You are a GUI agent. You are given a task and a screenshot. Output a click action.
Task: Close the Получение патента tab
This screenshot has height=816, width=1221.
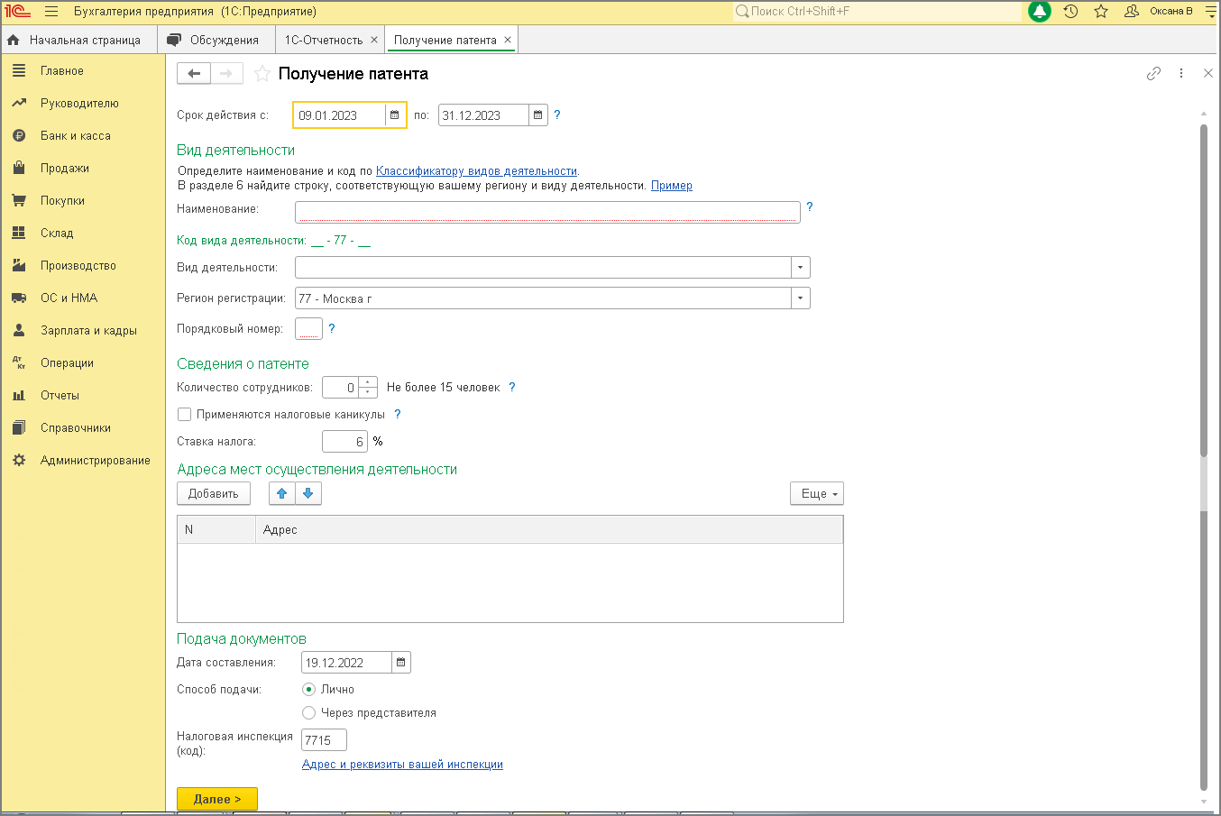[x=508, y=40]
